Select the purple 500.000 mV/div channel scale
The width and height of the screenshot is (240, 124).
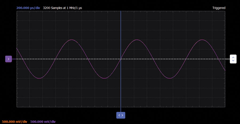43,122
